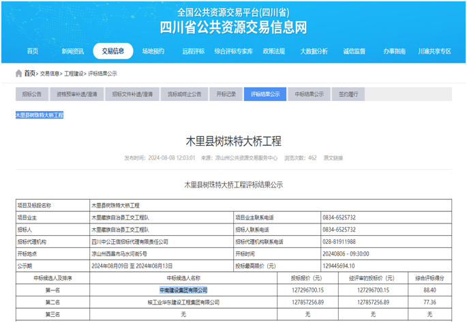Go to 诚信监督 in the navigation bar
This screenshot has width=467, height=323.
(354, 51)
